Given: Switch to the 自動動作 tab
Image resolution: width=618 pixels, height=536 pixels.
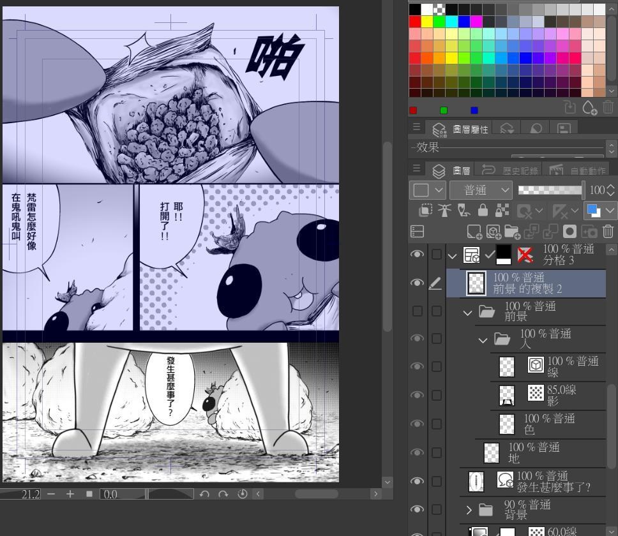Looking at the screenshot, I should tap(577, 170).
